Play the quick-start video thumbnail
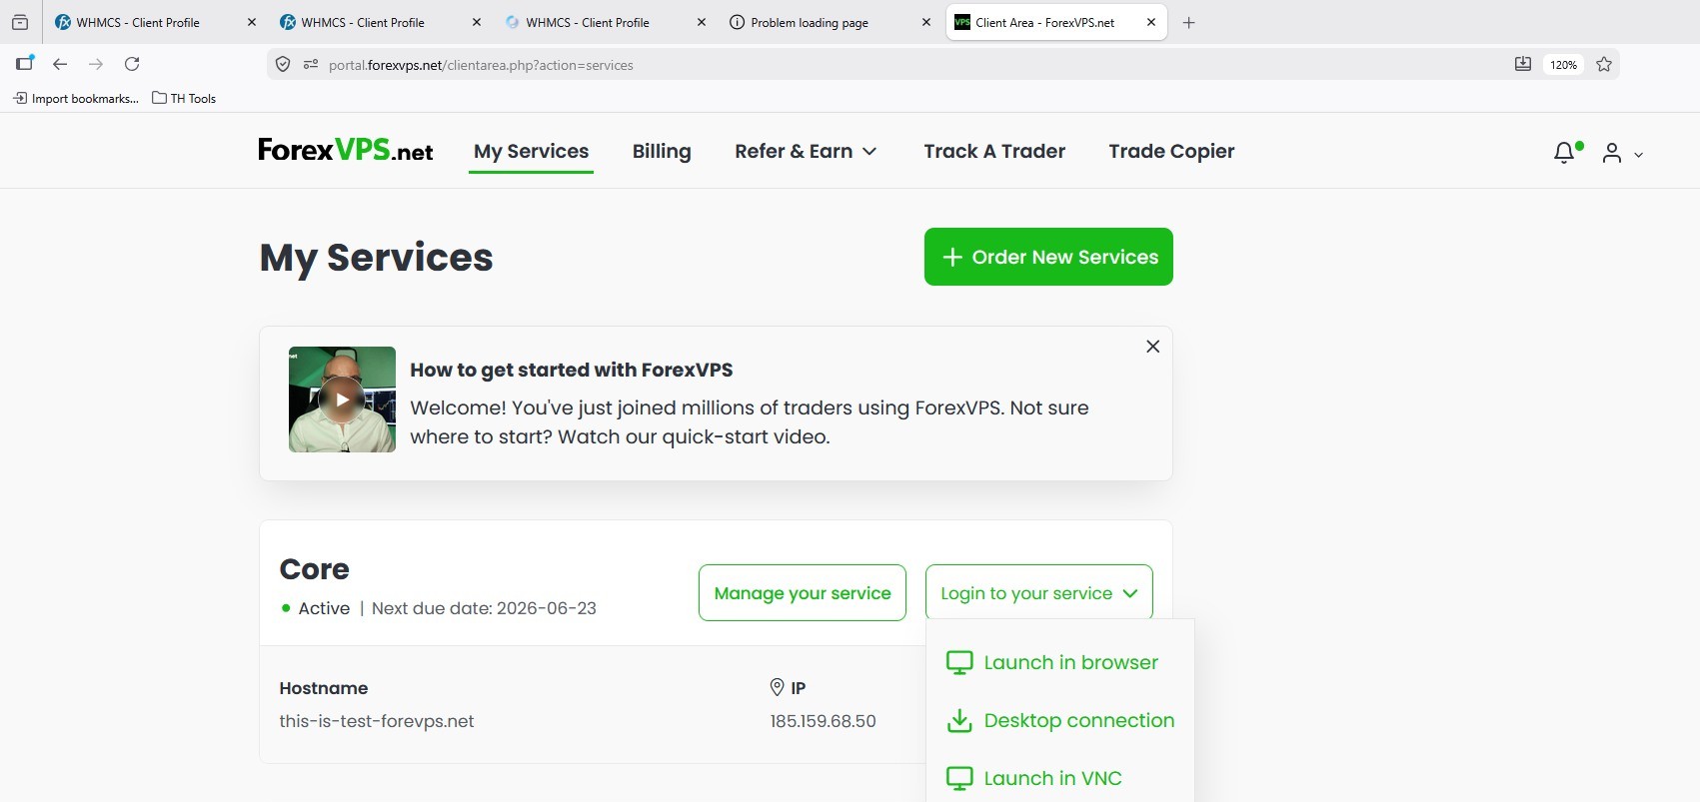 point(342,400)
